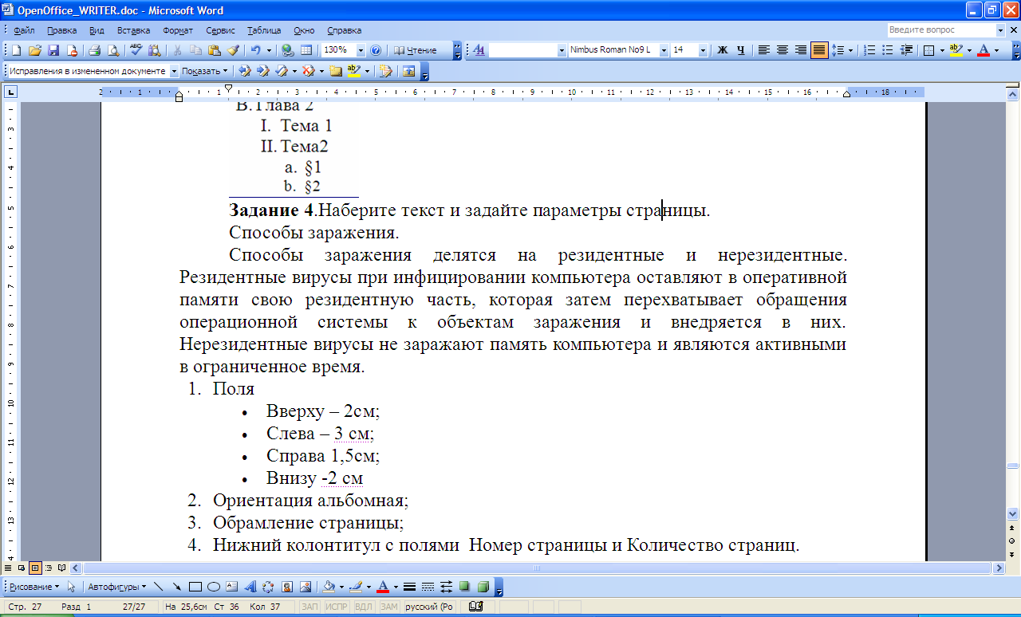Toggle Bold (Ж) formatting

723,50
